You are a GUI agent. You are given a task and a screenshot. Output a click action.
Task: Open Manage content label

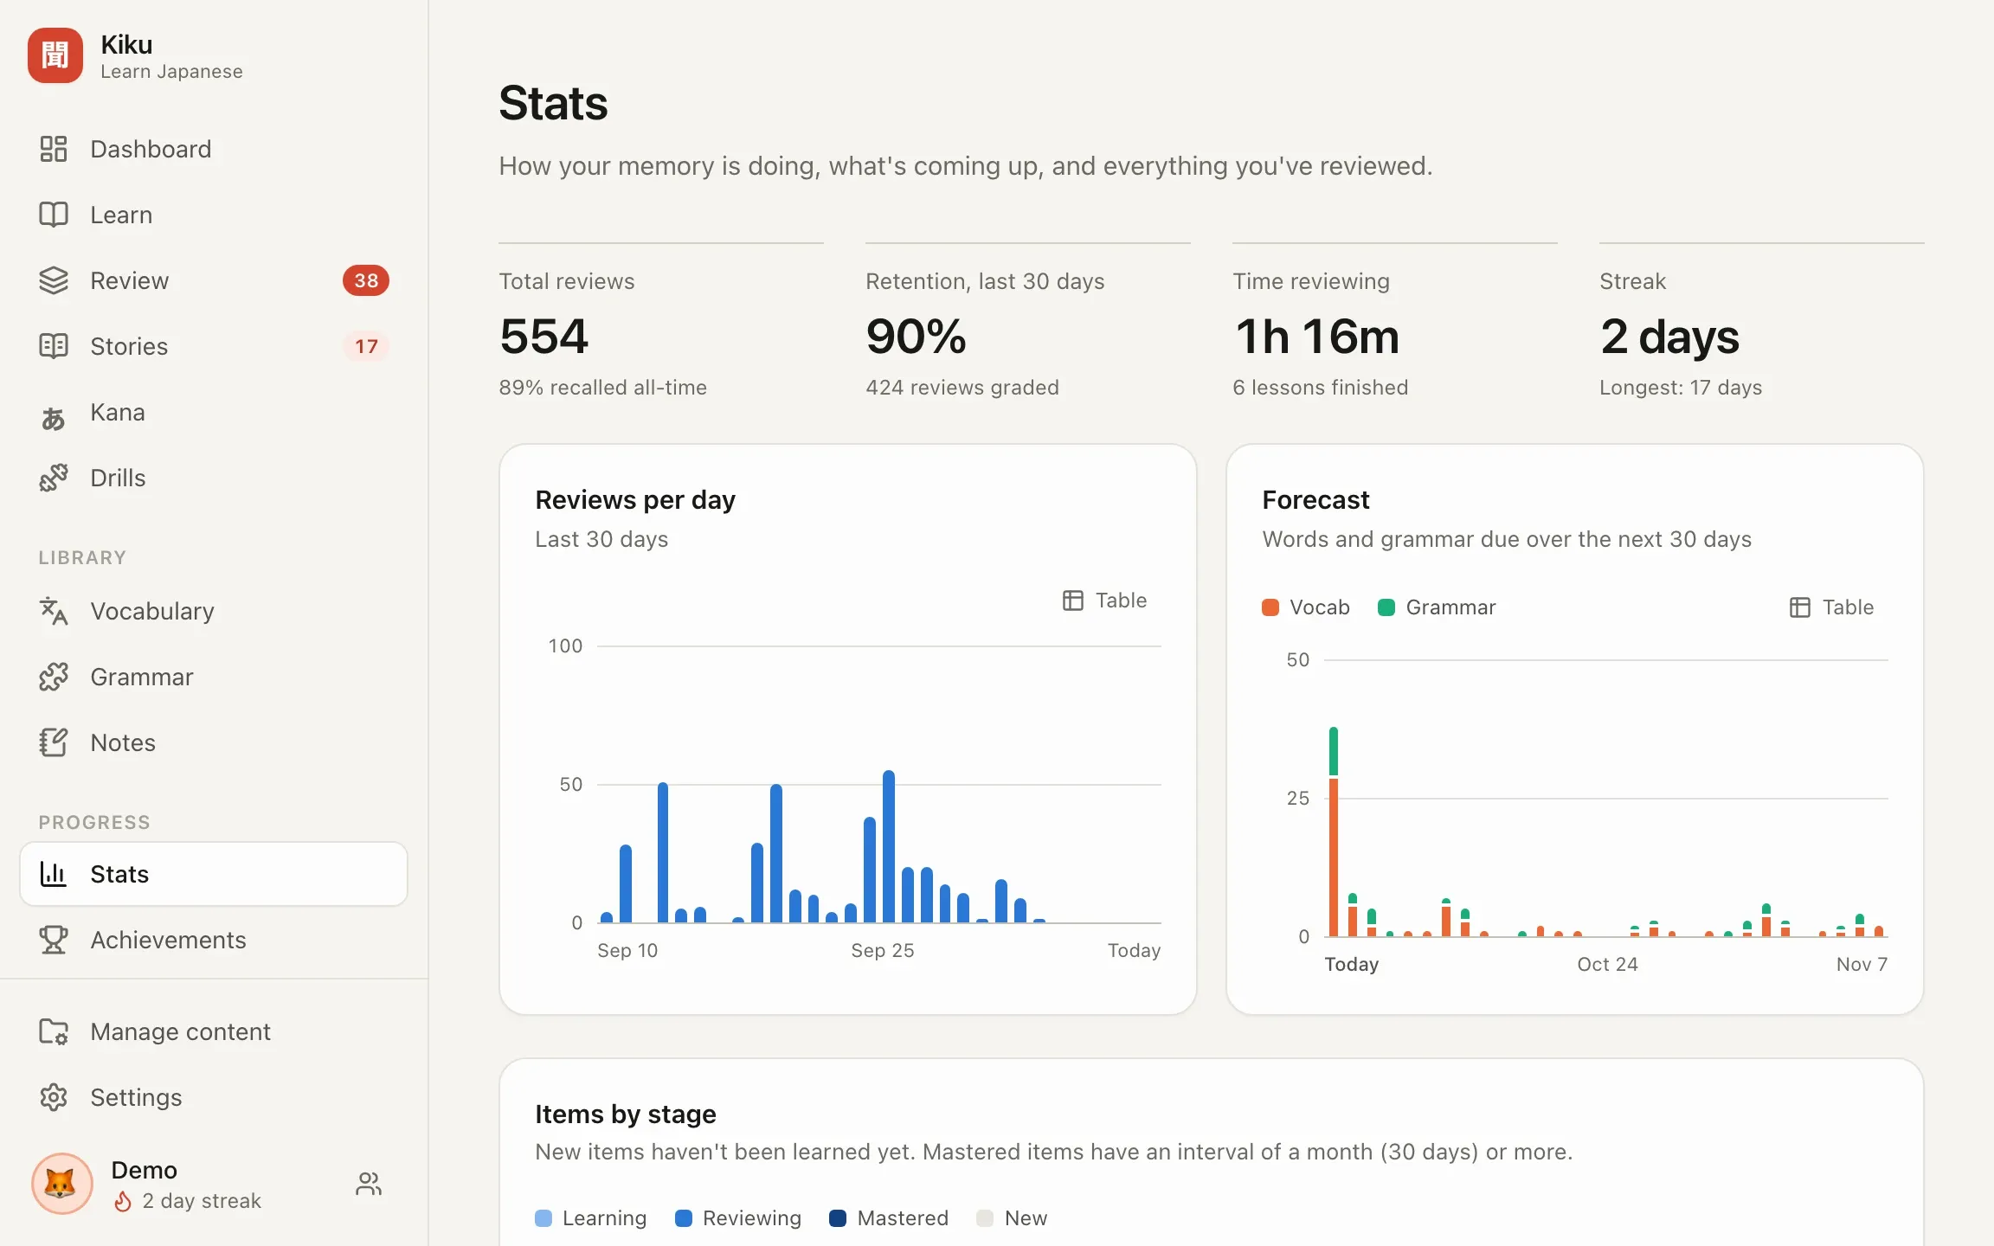coord(180,1031)
